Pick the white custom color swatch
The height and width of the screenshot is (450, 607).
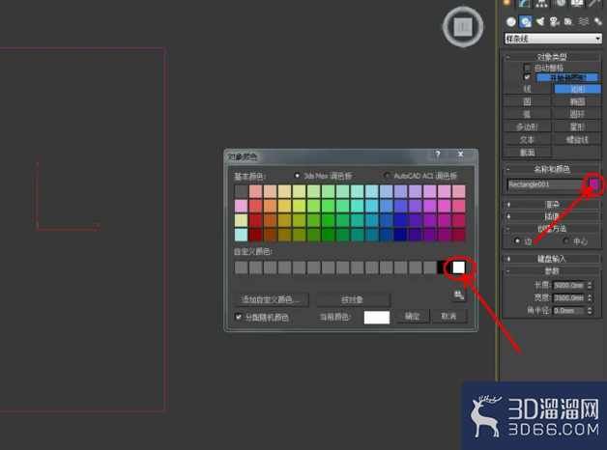tap(459, 267)
